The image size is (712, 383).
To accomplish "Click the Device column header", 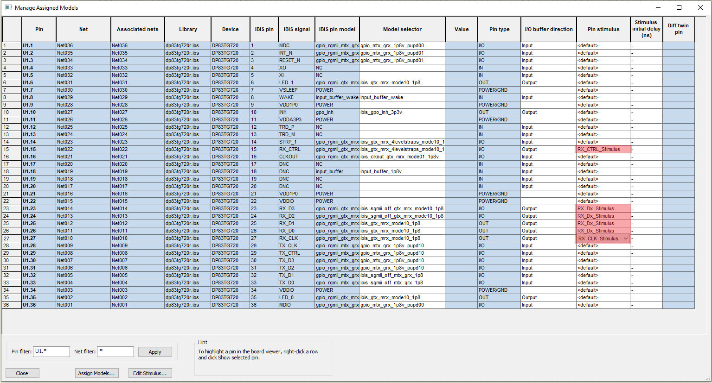I will point(231,29).
